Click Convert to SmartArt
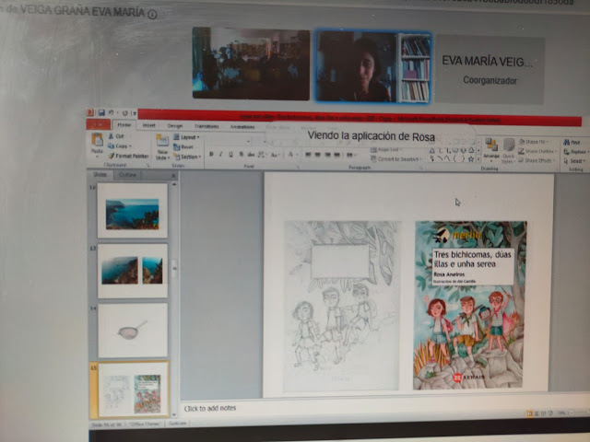The image size is (590, 442). tap(395, 159)
